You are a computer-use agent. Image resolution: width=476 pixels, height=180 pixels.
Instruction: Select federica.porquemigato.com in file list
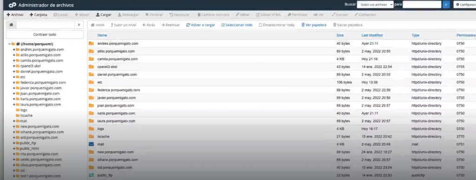tap(281, 90)
